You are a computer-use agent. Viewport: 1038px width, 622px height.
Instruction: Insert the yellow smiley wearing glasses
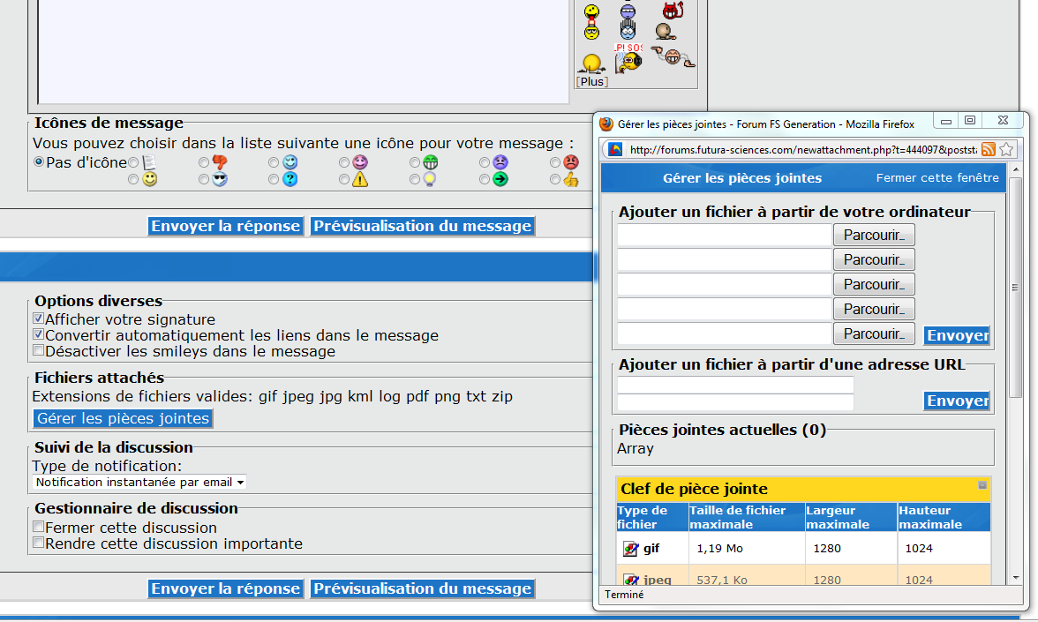coord(591,31)
